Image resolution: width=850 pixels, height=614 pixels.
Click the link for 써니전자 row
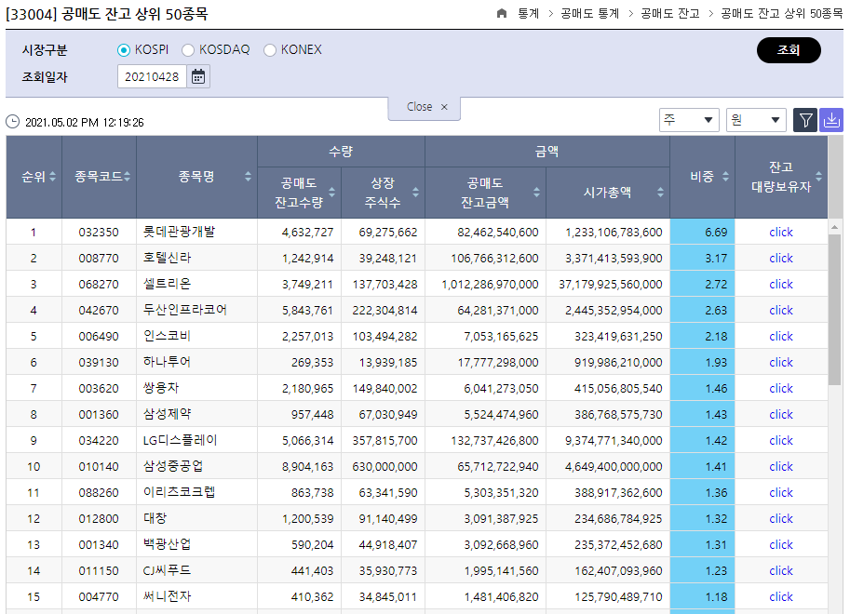780,596
